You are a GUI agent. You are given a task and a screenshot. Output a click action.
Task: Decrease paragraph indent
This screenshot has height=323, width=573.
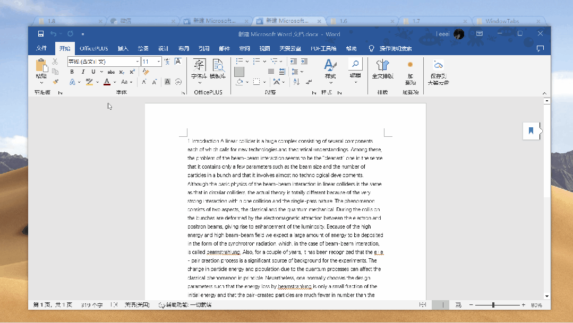(x=294, y=62)
